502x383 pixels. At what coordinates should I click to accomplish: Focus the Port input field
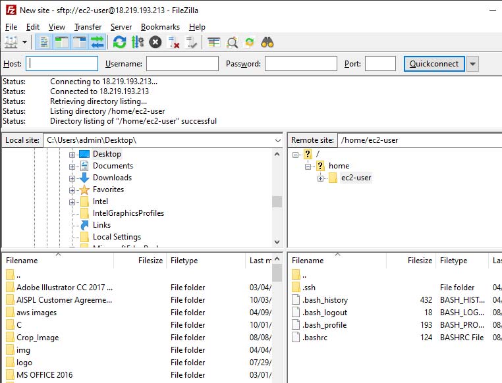pos(380,64)
